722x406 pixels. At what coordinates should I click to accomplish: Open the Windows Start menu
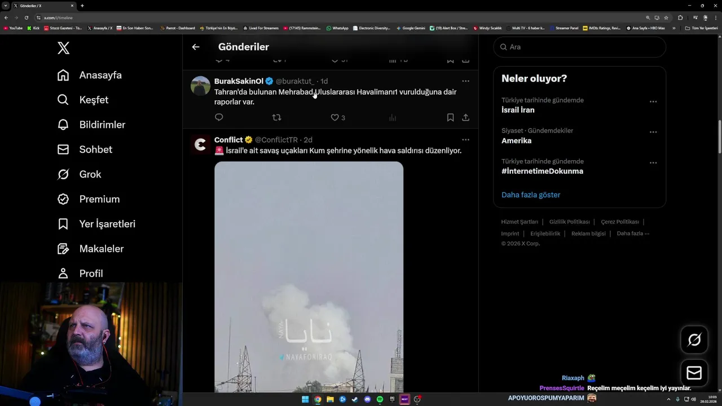[305, 399]
